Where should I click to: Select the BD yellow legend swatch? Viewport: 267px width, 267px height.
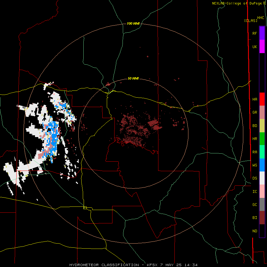262,126
